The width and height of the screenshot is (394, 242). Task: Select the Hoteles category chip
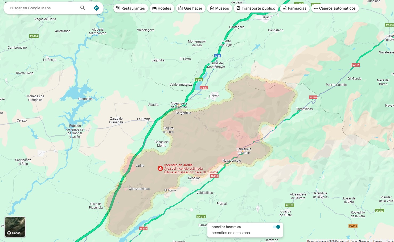(x=162, y=8)
